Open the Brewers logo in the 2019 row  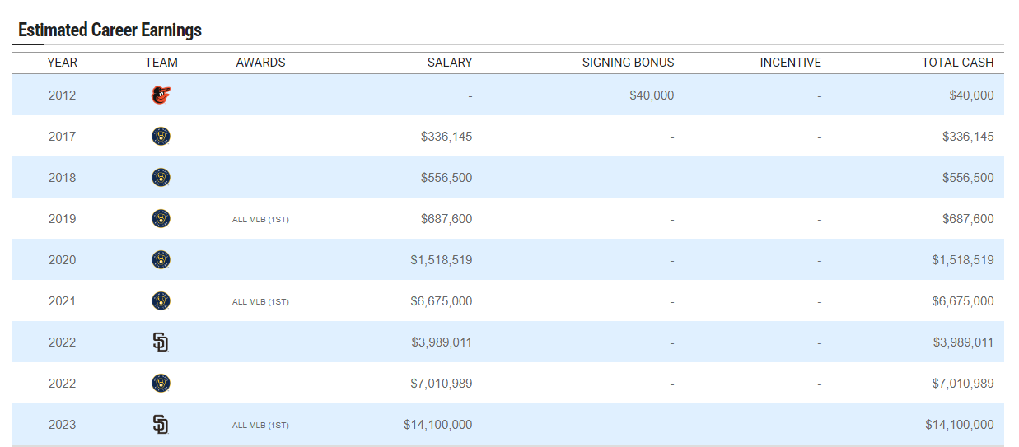tap(161, 219)
